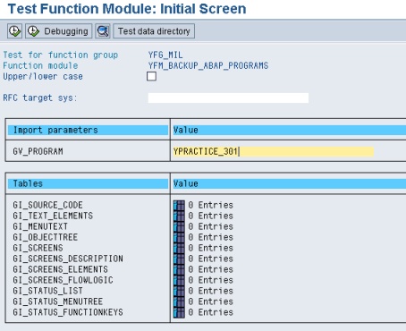Select the GI_OBJECTTREE table name
Screen dimensions: 406x331
click(46, 237)
